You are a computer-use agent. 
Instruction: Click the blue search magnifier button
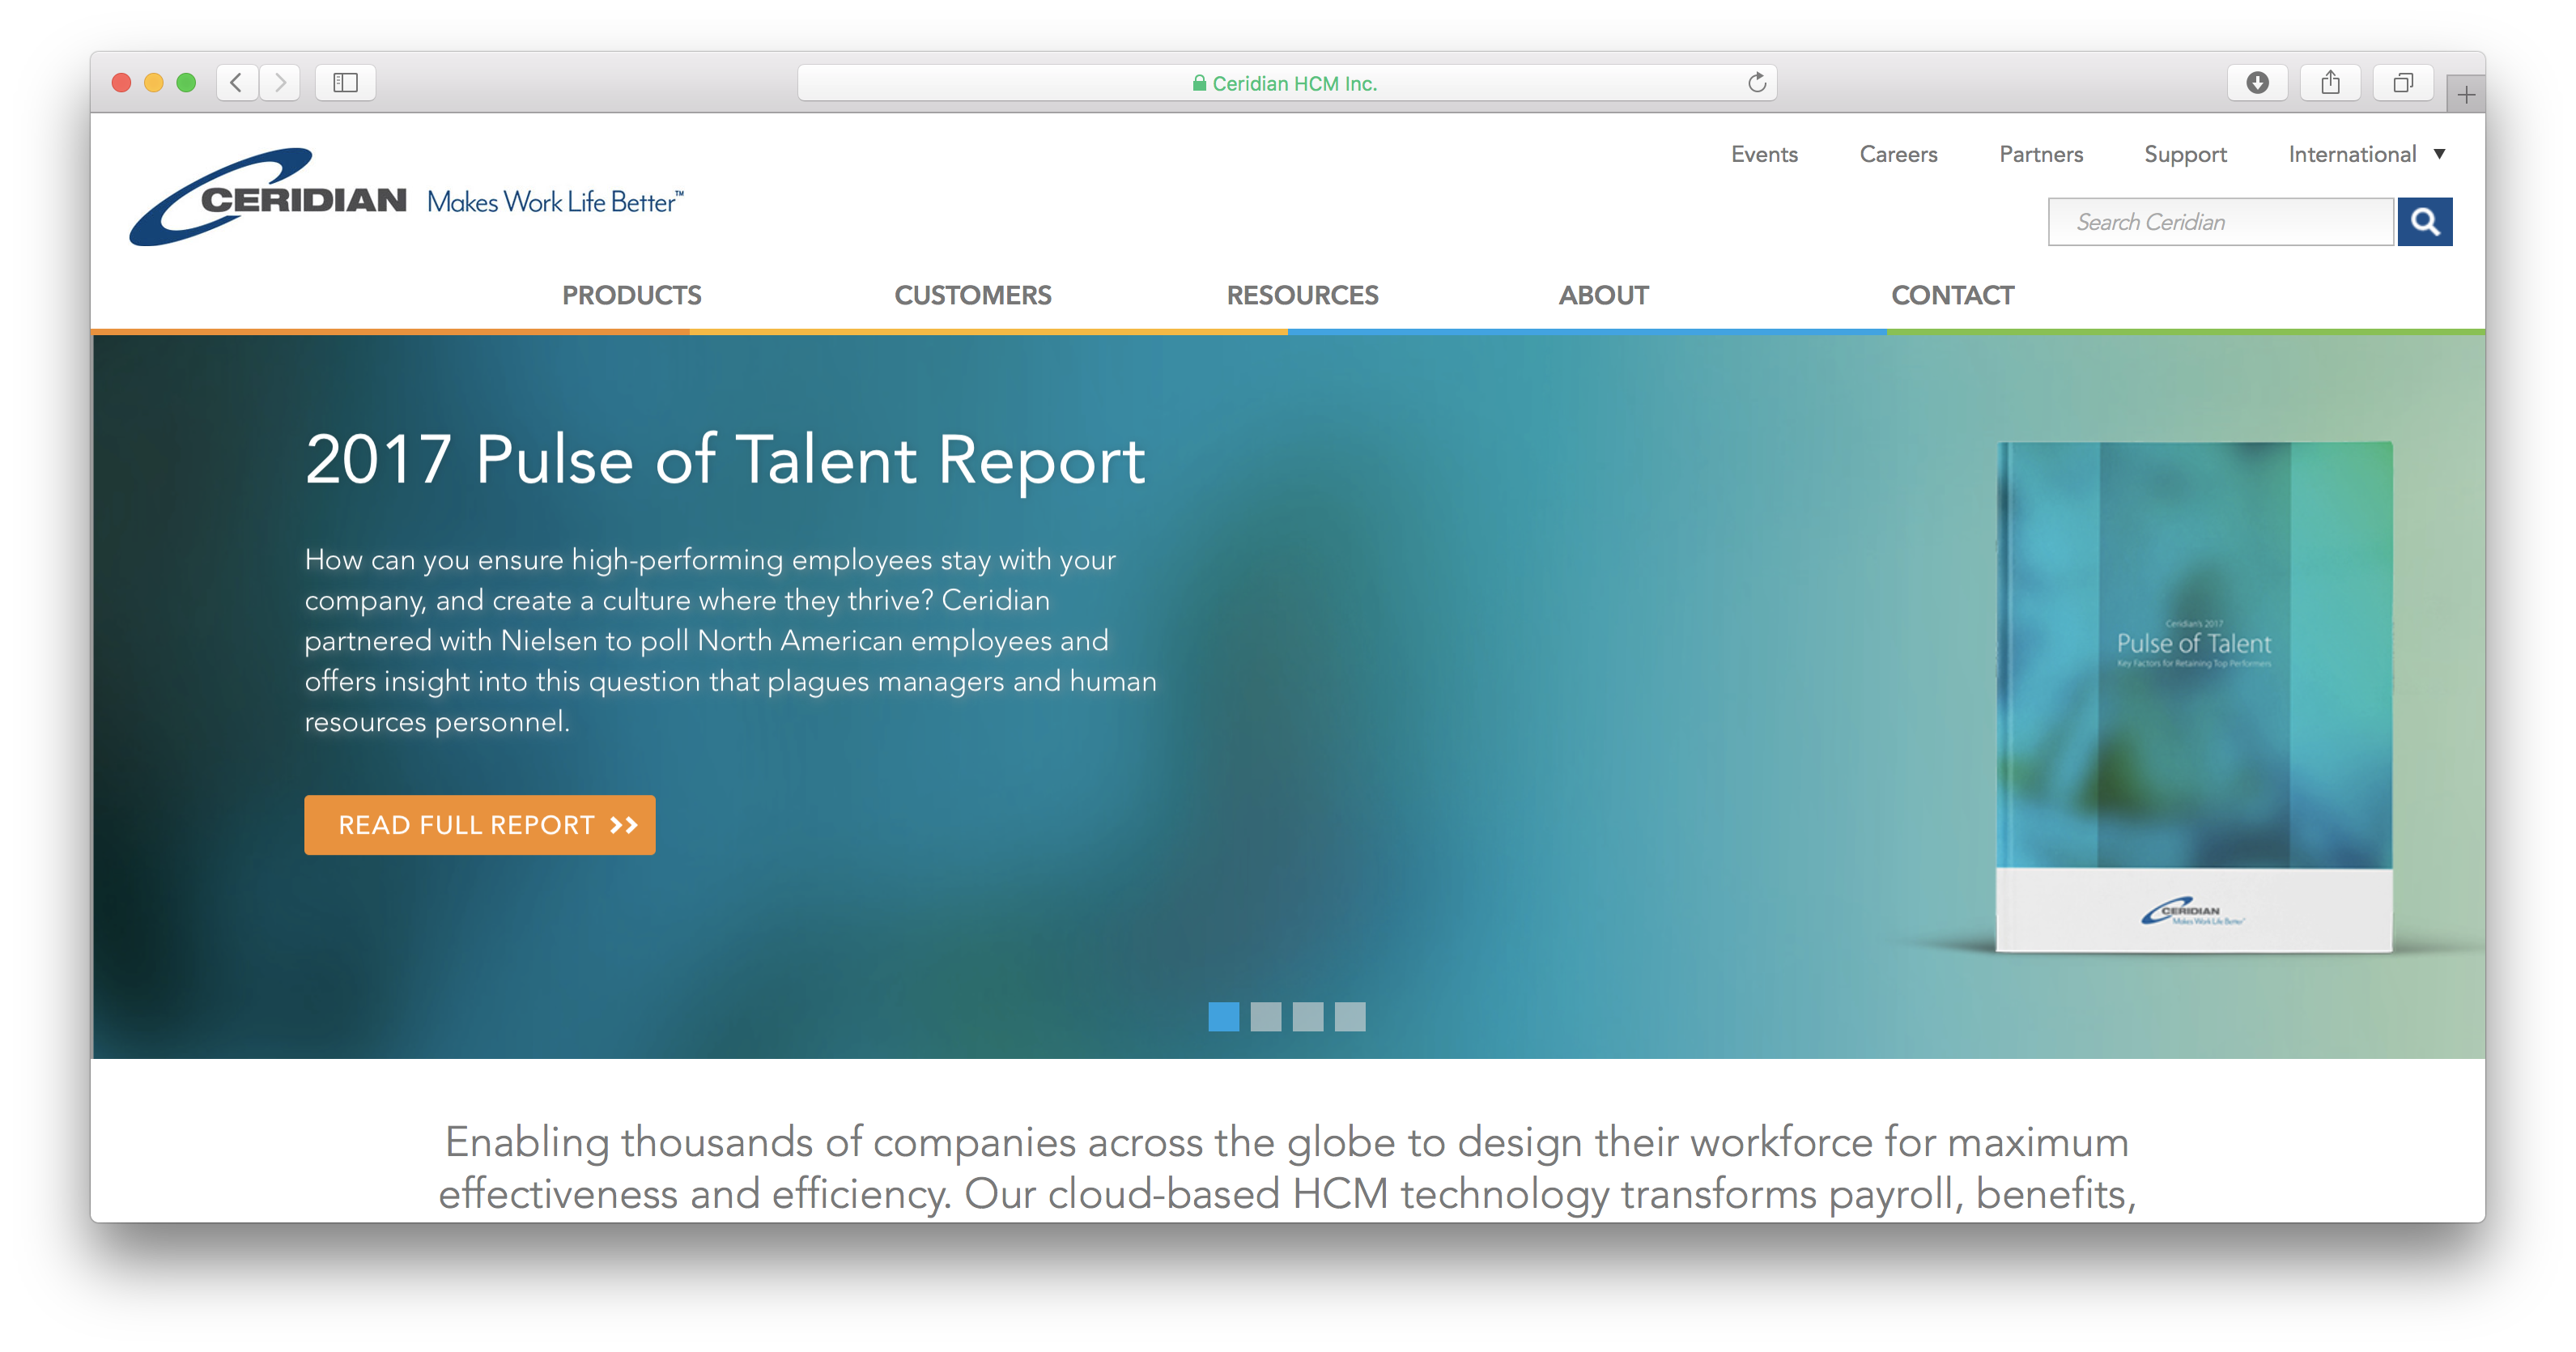[x=2425, y=221]
